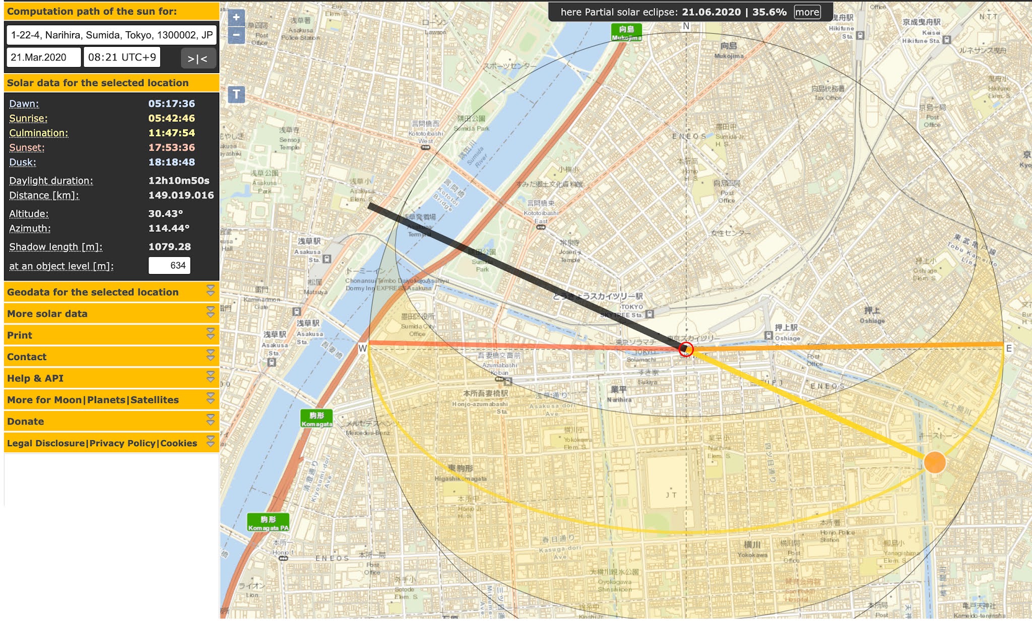
Task: Click the red location circle marker
Action: (686, 349)
